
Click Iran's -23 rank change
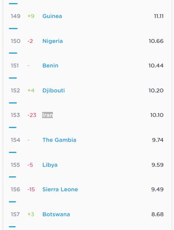[x=32, y=115]
